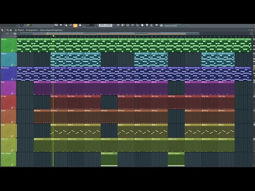Screen dimensions: 255x191
Task: Click the link icon on Snare track header
Action: 12,122
